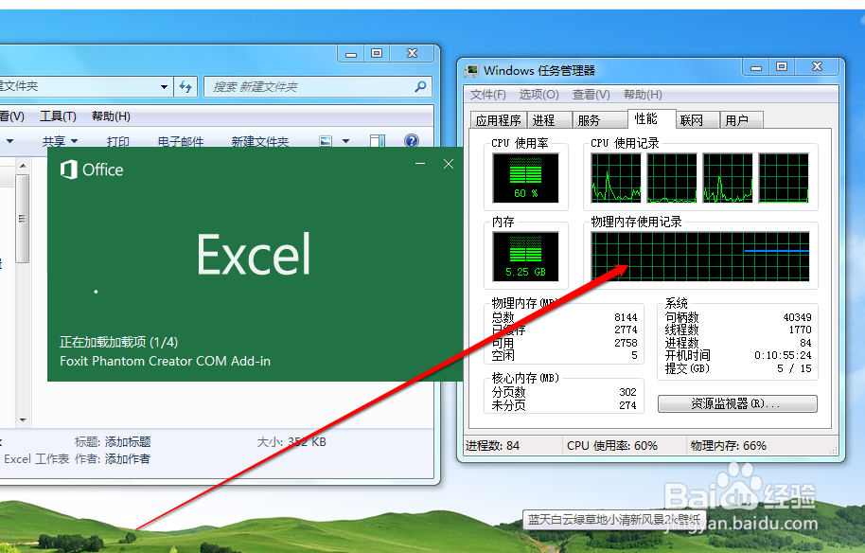
Task: Open the 帮助(H) menu in Task Manager
Action: [643, 95]
